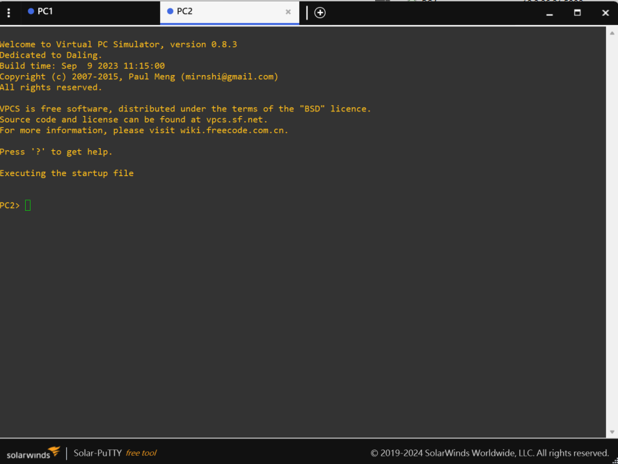
Task: Add a new session with the plus icon
Action: coord(320,13)
